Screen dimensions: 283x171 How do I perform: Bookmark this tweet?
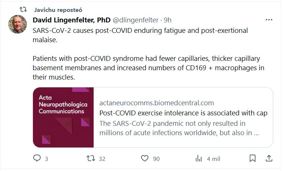[253, 159]
